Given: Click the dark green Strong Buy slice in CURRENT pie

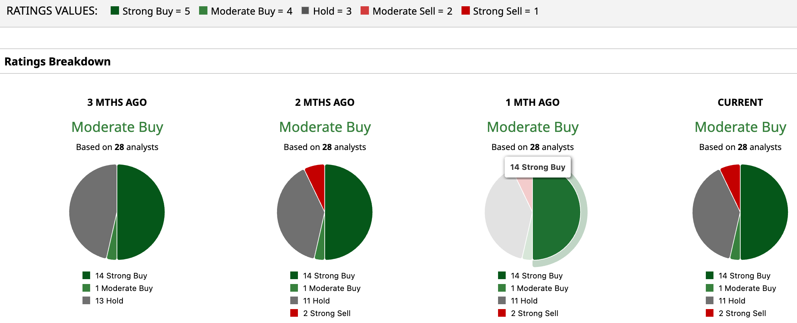Looking at the screenshot, I should click(x=764, y=212).
